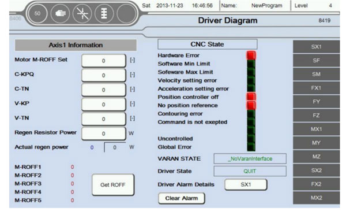This screenshot has height=215, width=346.
Task: Click the NewProgram name text
Action: pos(266,6)
